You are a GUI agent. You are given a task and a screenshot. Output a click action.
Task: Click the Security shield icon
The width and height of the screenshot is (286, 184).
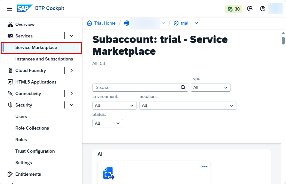click(10, 105)
